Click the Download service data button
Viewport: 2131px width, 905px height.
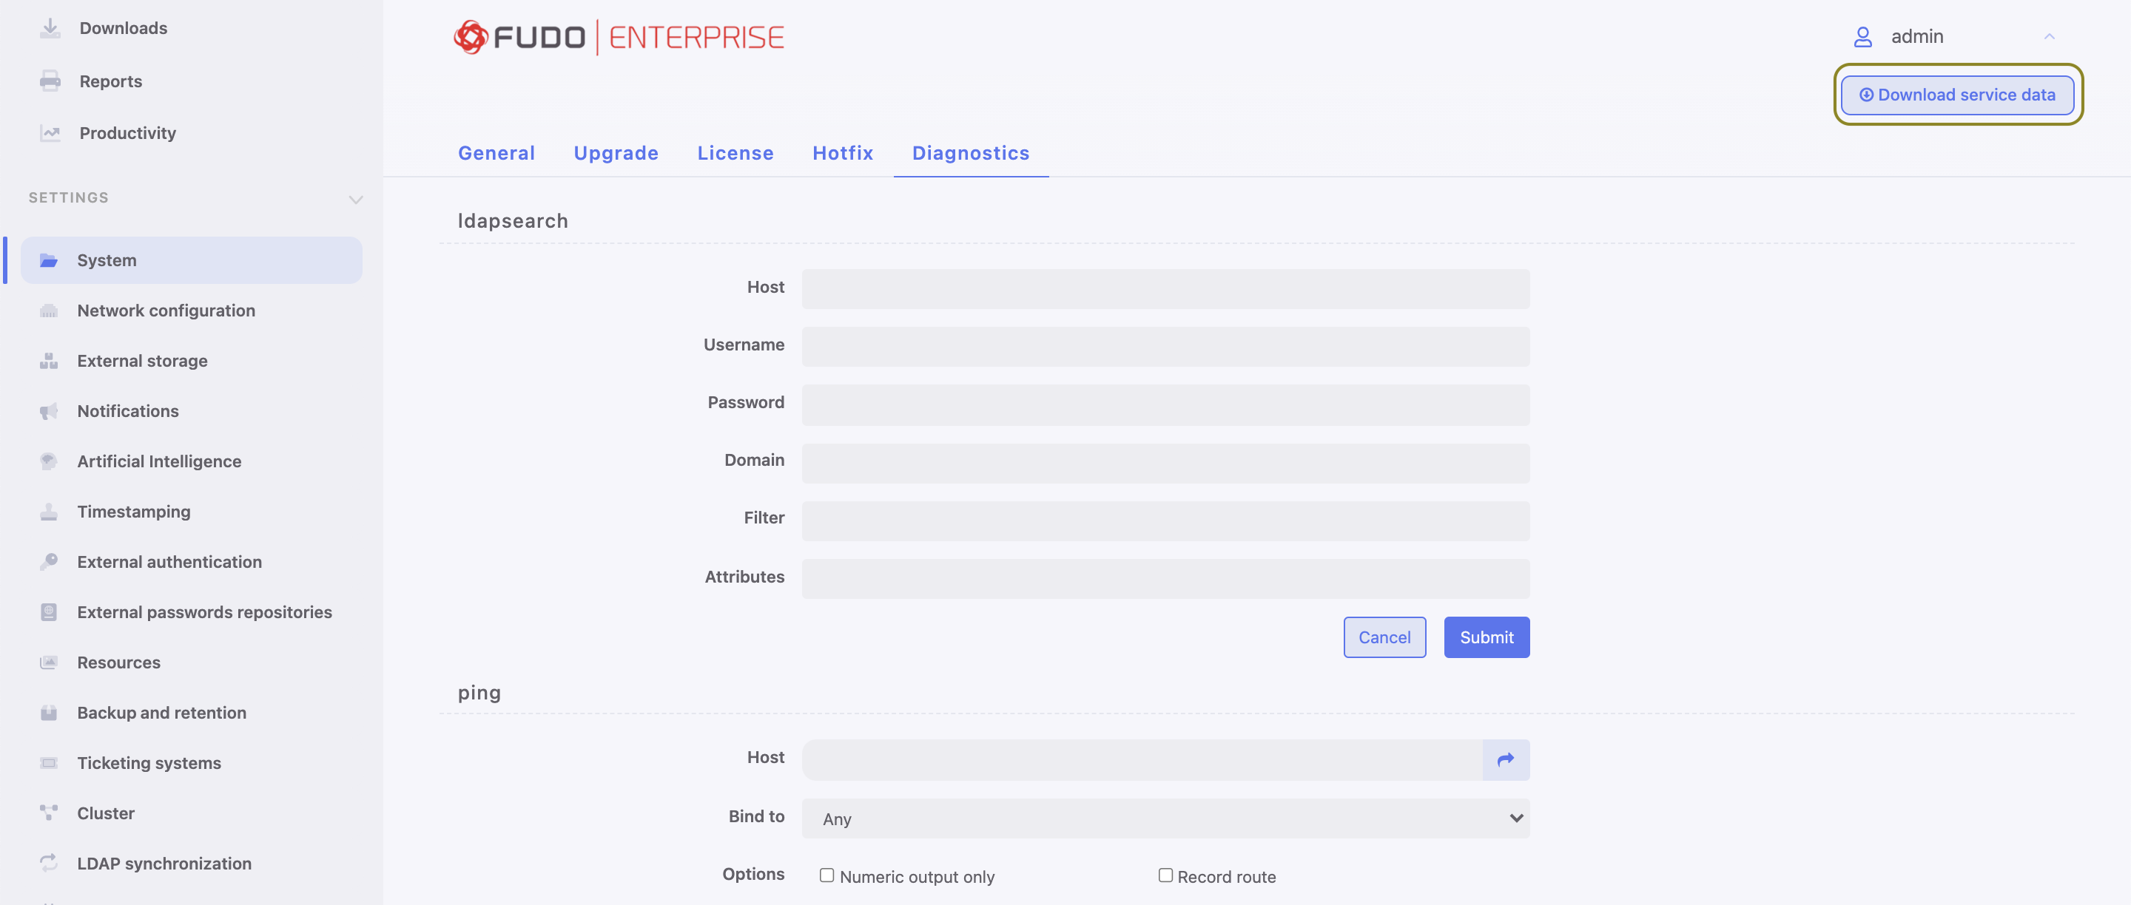pos(1957,94)
